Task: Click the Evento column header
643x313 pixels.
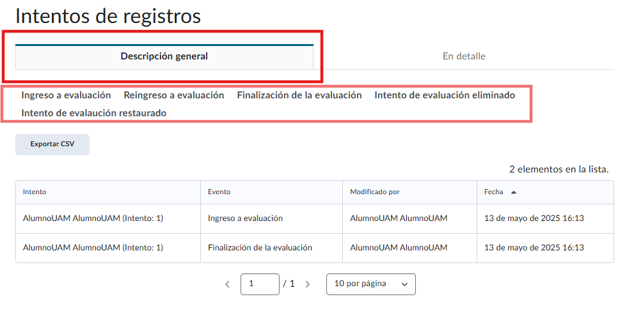Action: tap(219, 192)
